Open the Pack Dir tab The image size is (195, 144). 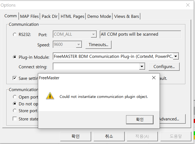coord(50,16)
